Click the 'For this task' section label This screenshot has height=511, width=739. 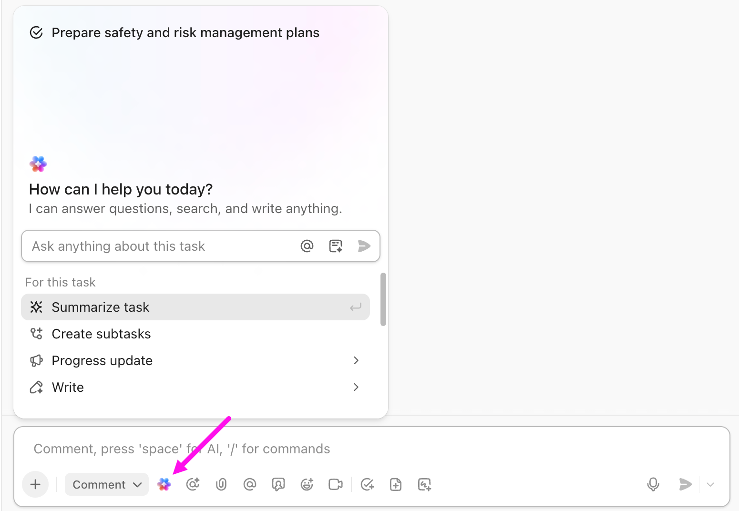(61, 282)
